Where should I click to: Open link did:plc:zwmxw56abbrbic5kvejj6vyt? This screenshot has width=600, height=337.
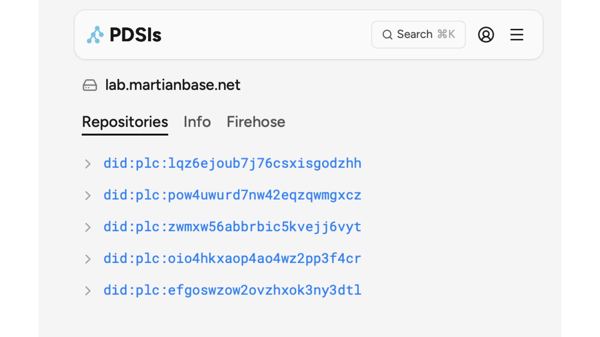[232, 227]
